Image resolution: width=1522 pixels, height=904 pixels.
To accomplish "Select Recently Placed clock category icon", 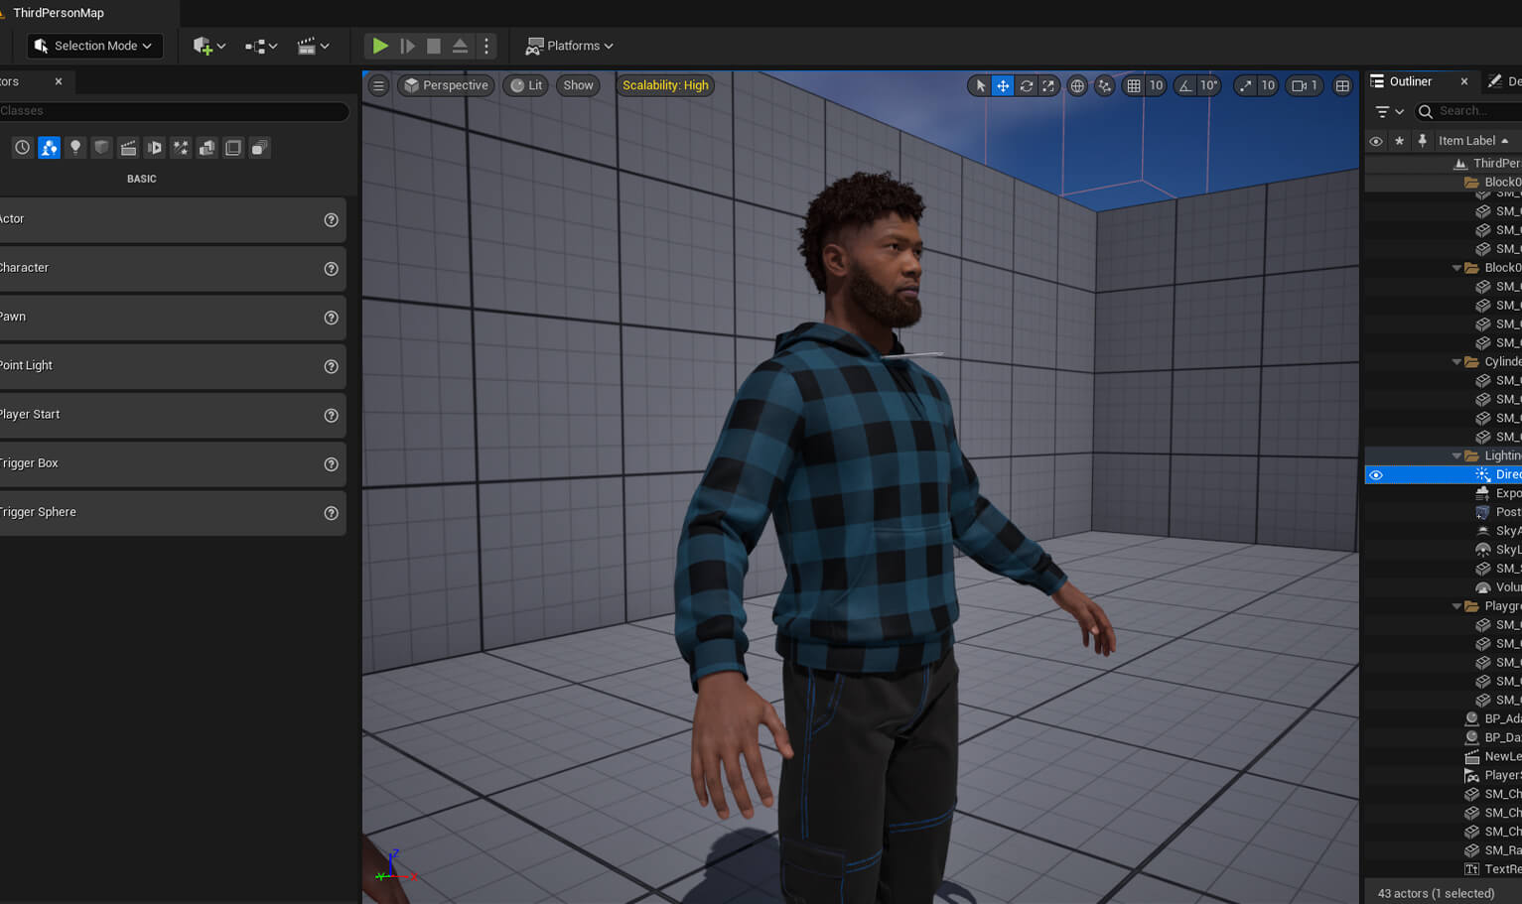I will click(x=23, y=148).
